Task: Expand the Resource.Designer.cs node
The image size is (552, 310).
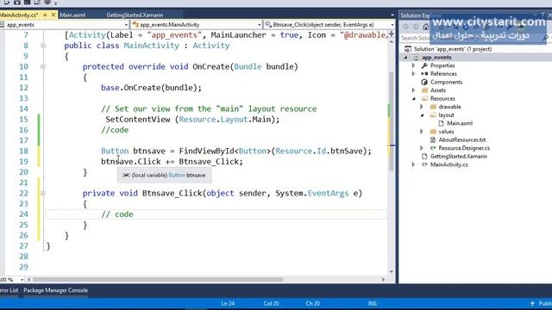Action: 422,148
